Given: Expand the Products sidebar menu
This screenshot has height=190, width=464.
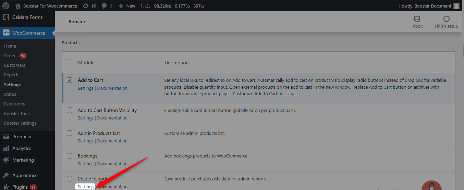Looking at the screenshot, I should (x=22, y=137).
